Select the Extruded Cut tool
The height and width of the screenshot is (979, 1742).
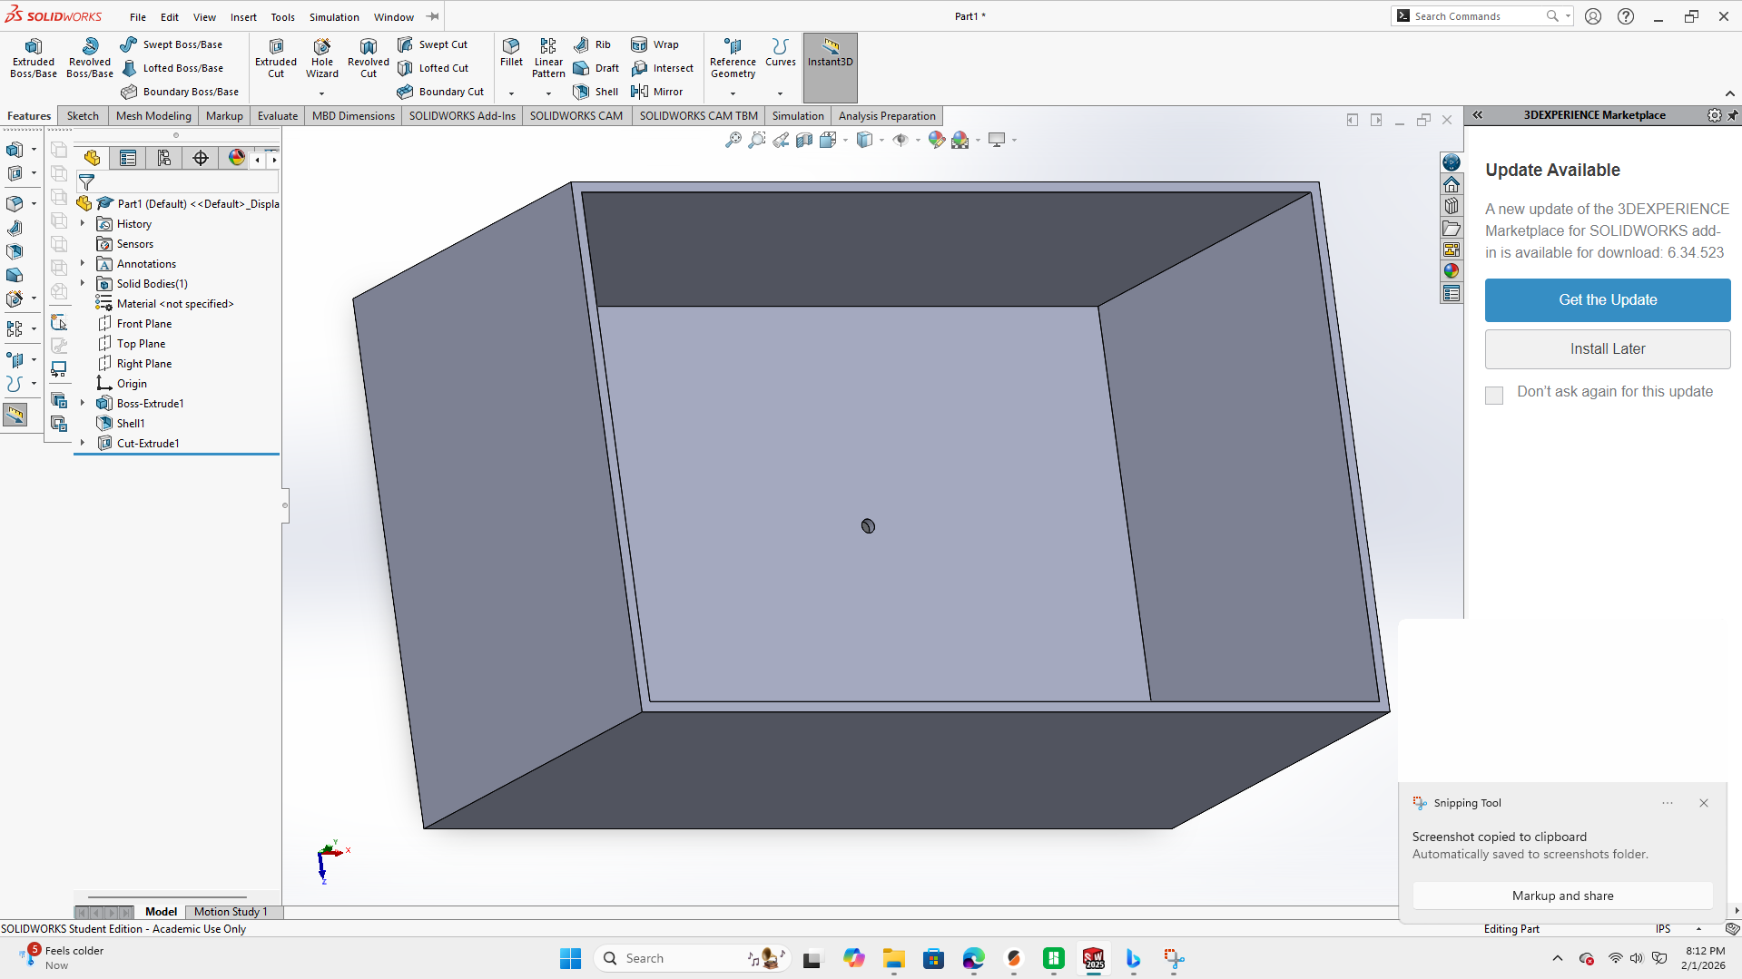[276, 58]
